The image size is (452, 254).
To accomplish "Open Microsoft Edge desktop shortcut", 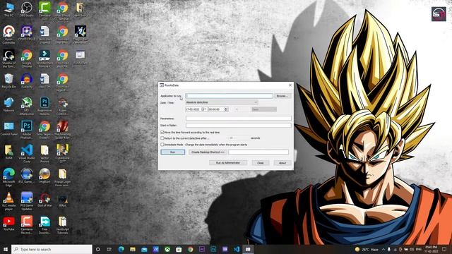I will (x=8, y=178).
